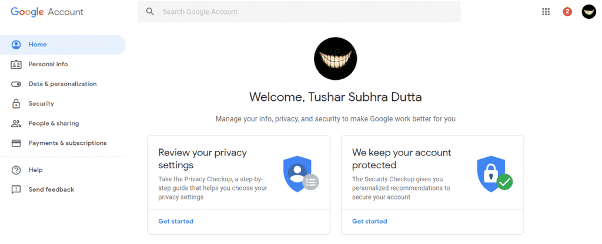The height and width of the screenshot is (244, 602).
Task: Click the search magnifier icon
Action: pyautogui.click(x=150, y=12)
